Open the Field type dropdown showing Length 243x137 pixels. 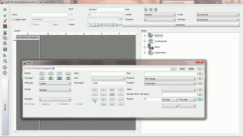55,84
